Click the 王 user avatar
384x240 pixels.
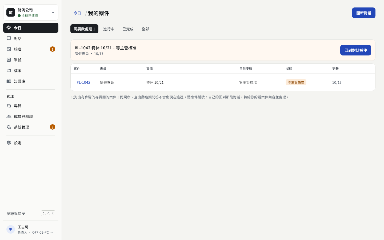11,229
